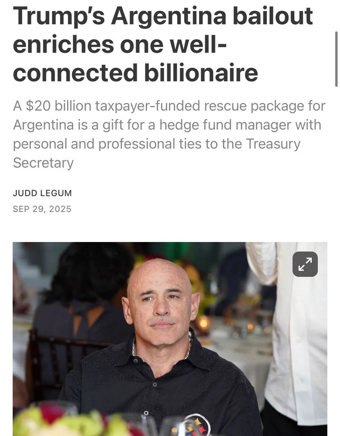Click the person in white shirt in photo

point(295,334)
